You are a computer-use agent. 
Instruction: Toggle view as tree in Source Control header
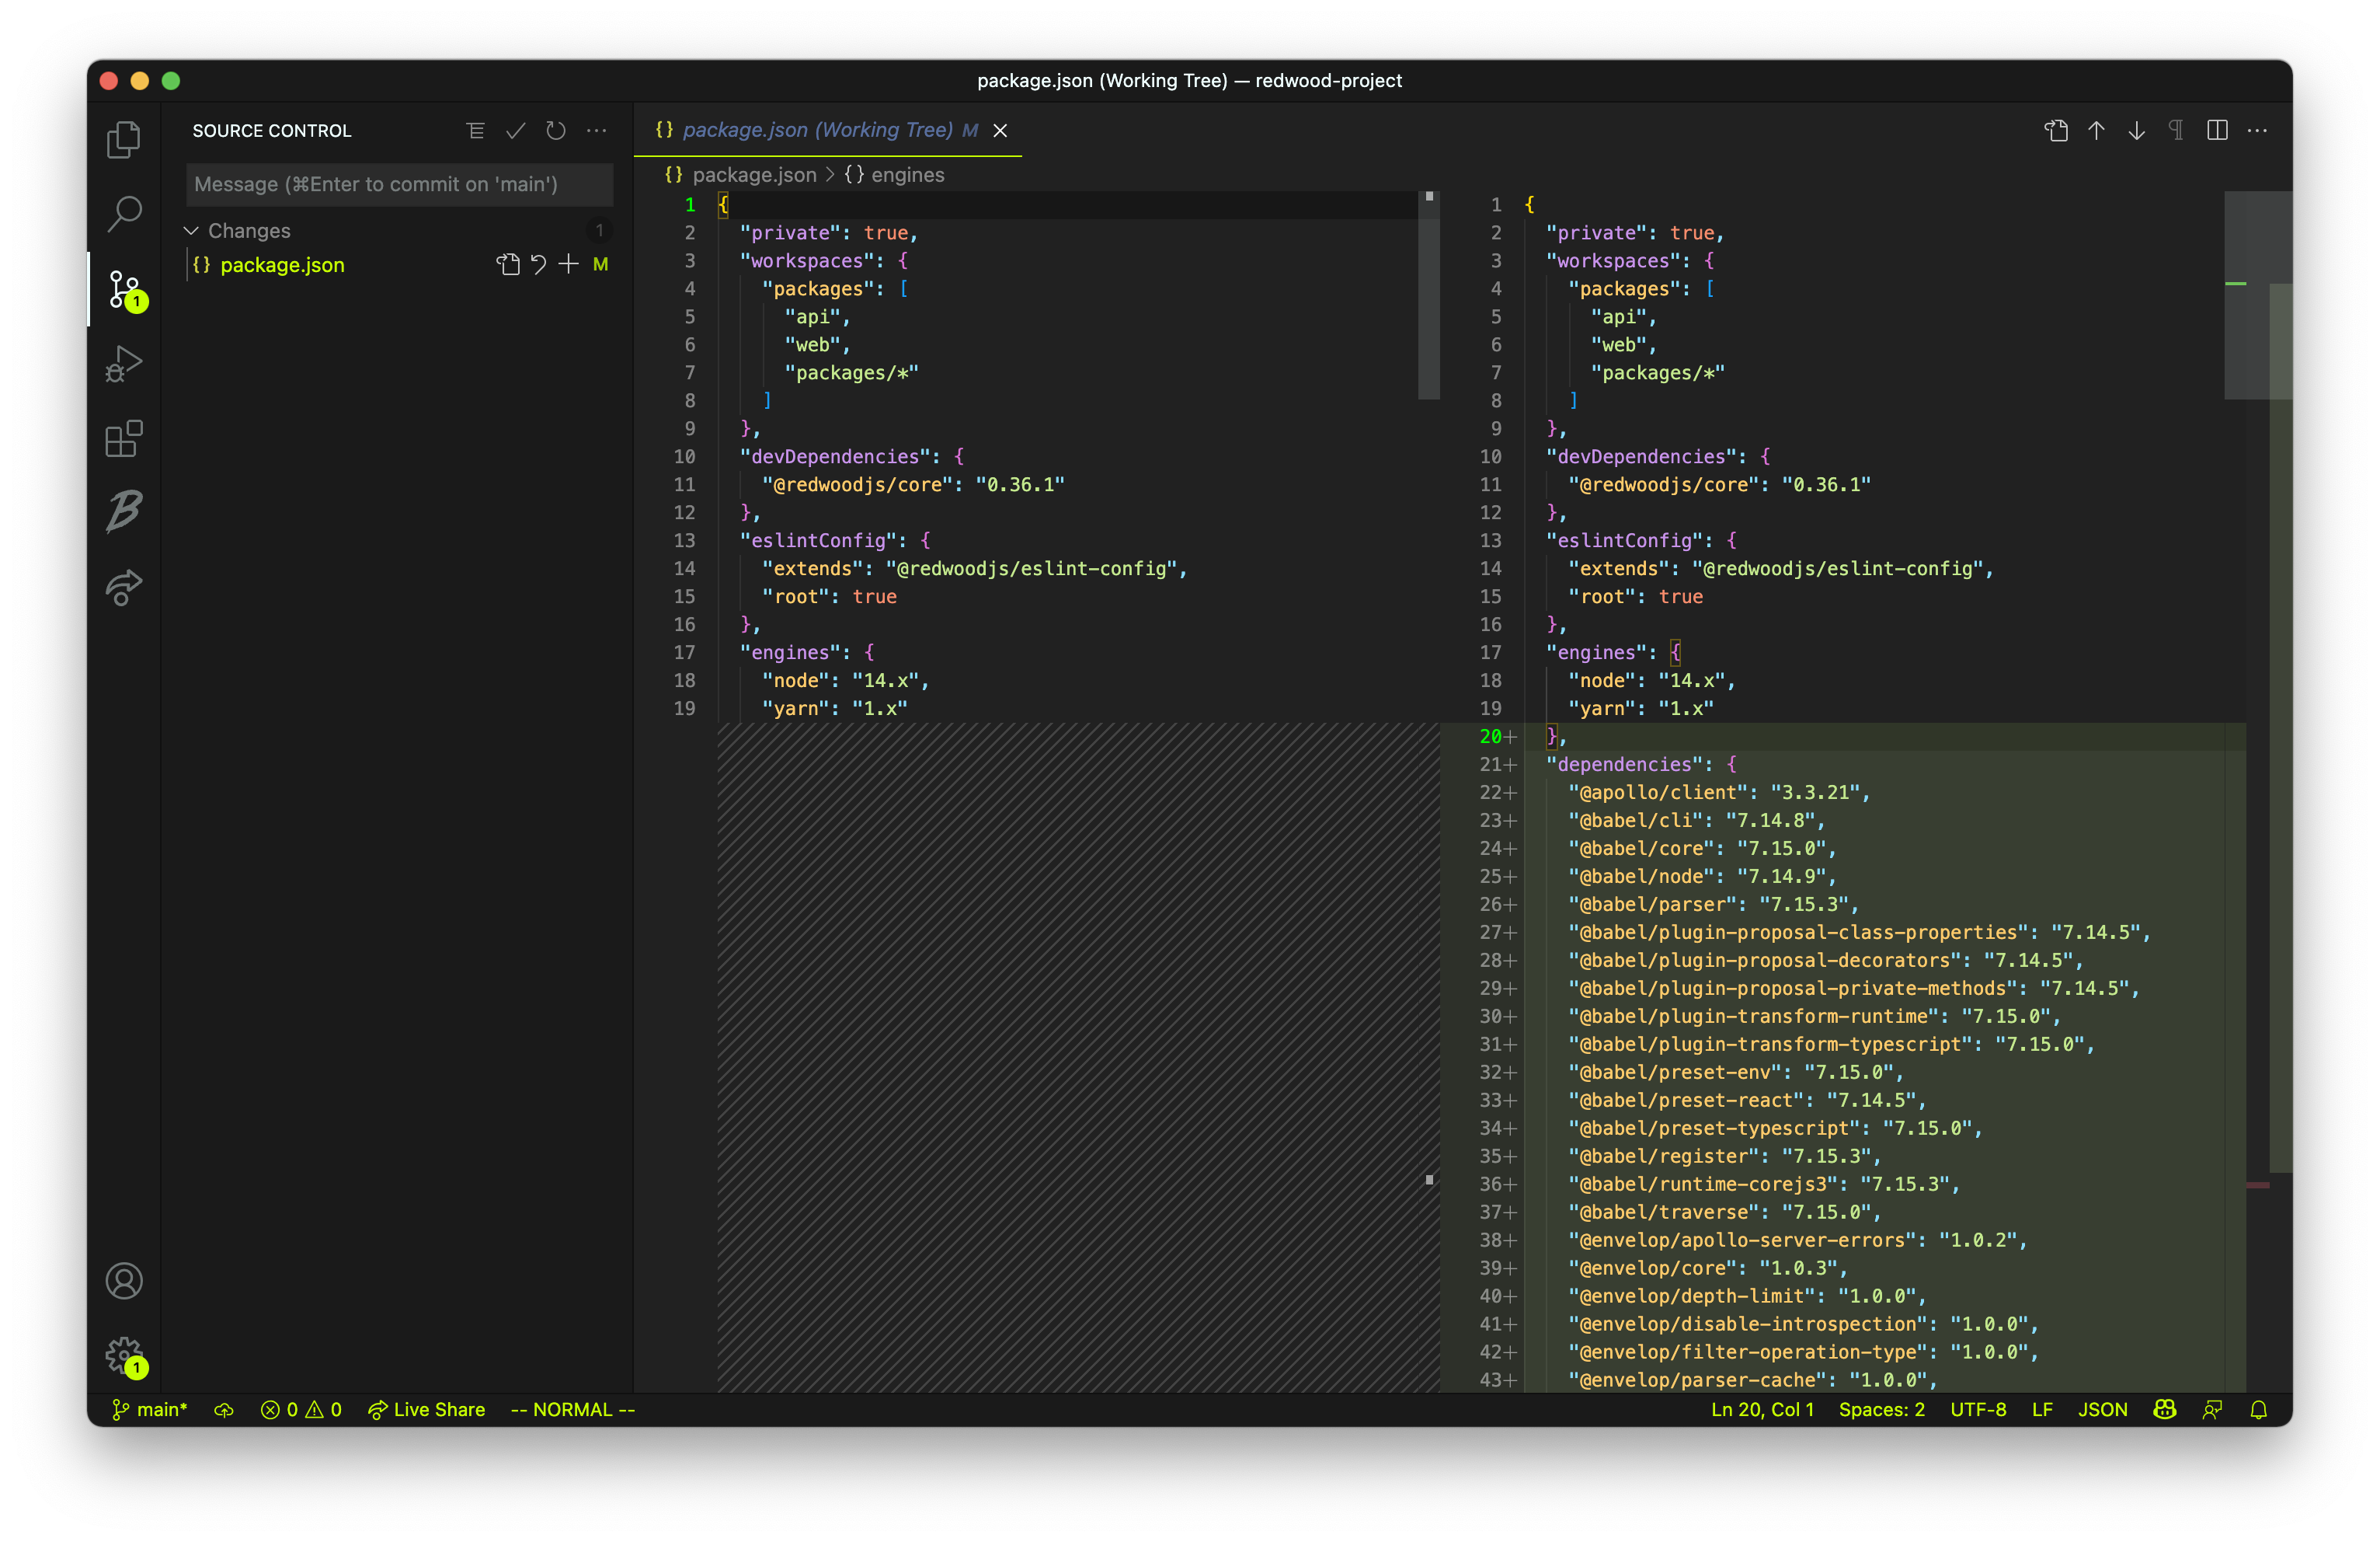point(475,131)
